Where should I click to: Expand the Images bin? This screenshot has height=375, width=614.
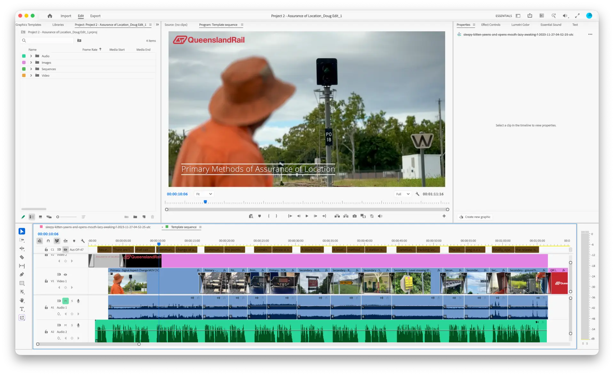tap(31, 63)
